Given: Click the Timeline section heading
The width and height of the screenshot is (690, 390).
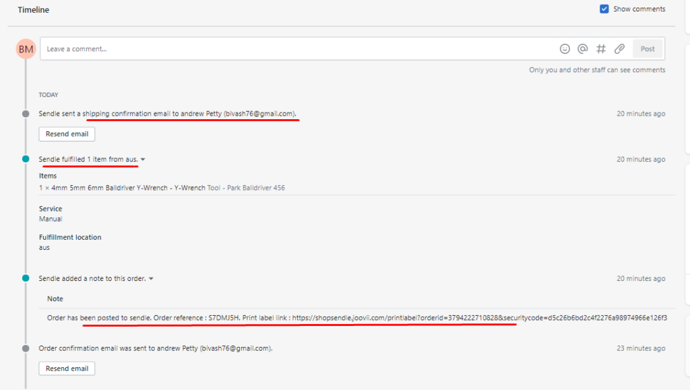Looking at the screenshot, I should coord(34,10).
